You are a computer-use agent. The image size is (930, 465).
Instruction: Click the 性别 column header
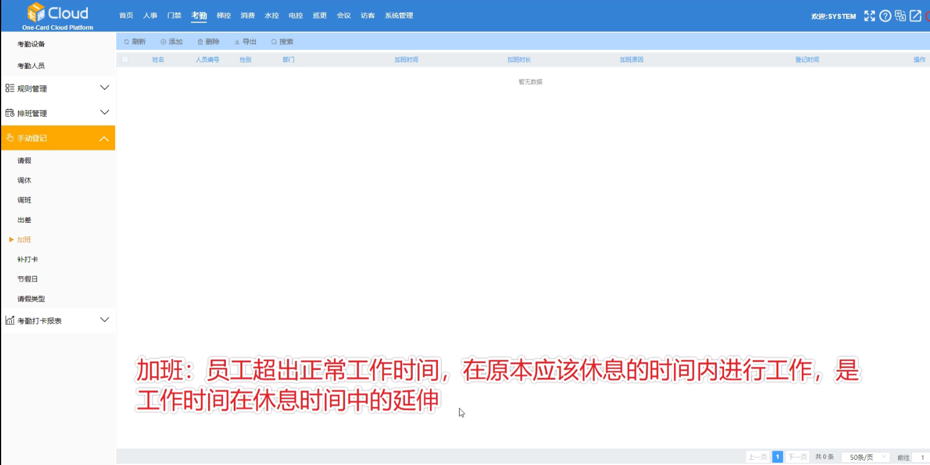(245, 59)
